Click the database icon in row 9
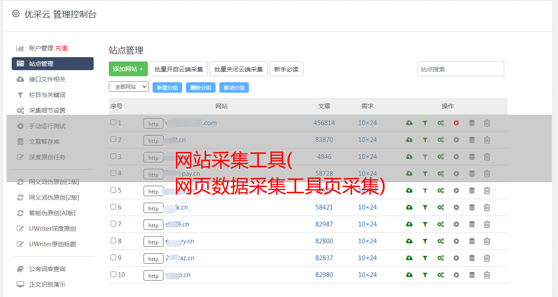 [472, 258]
